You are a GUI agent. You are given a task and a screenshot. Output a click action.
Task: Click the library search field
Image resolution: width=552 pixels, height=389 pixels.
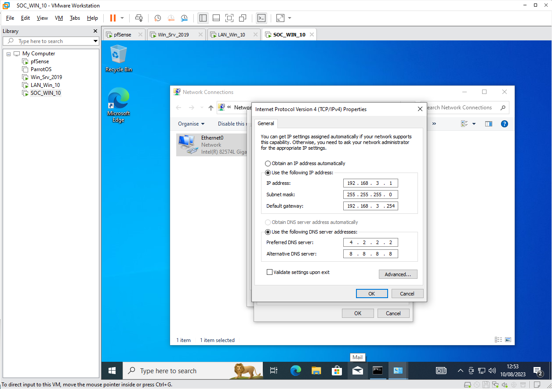pos(51,41)
